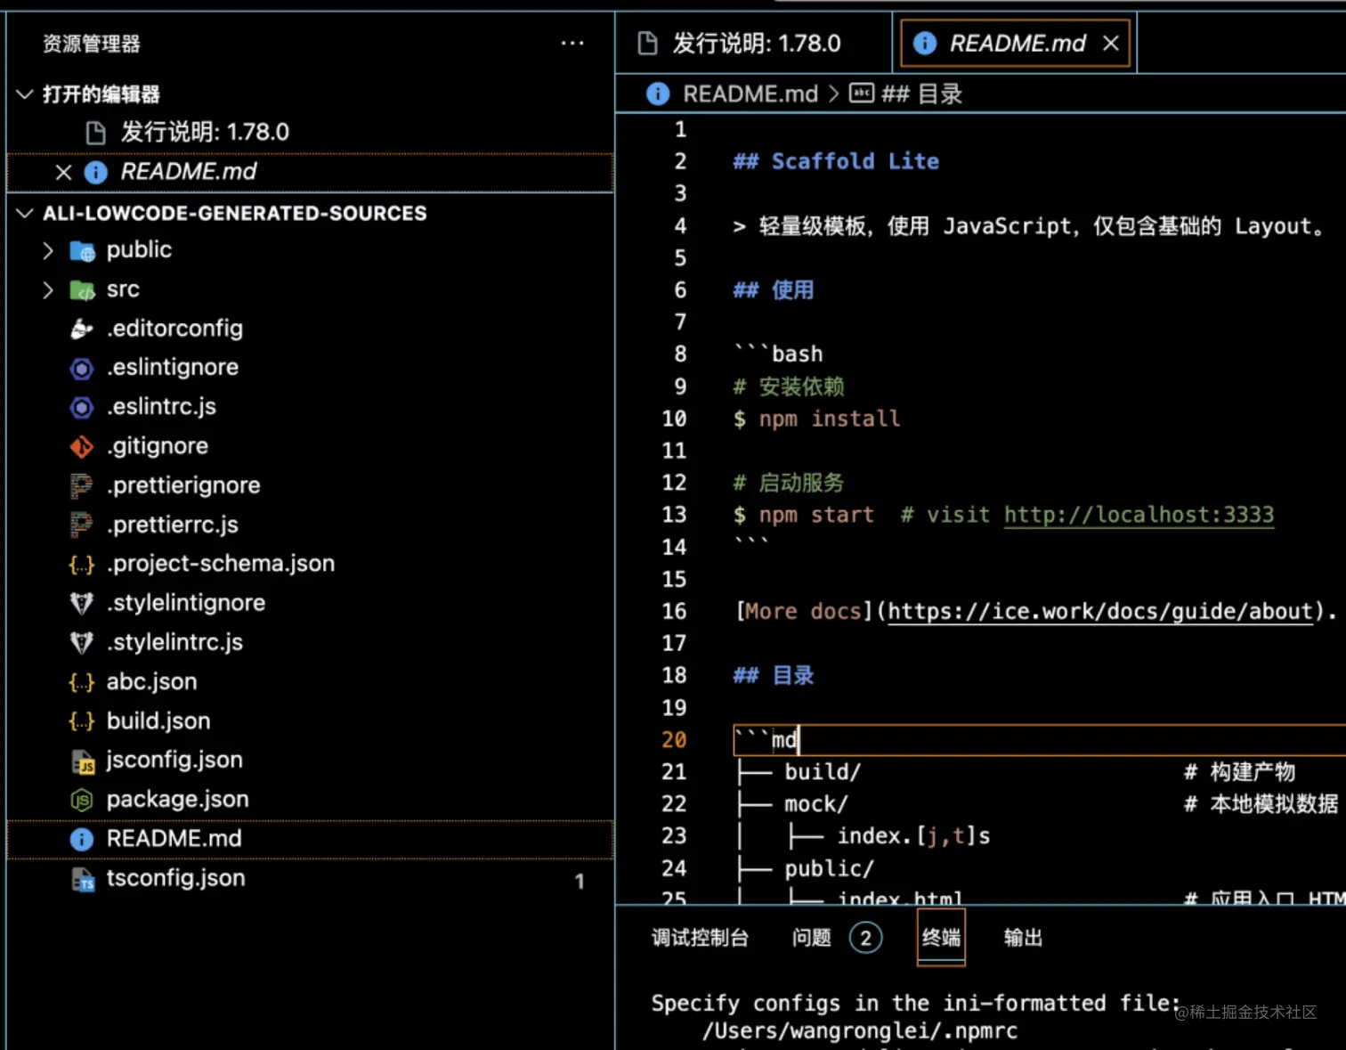1346x1050 pixels.
Task: Click line number 20 in the gutter
Action: [x=674, y=740]
